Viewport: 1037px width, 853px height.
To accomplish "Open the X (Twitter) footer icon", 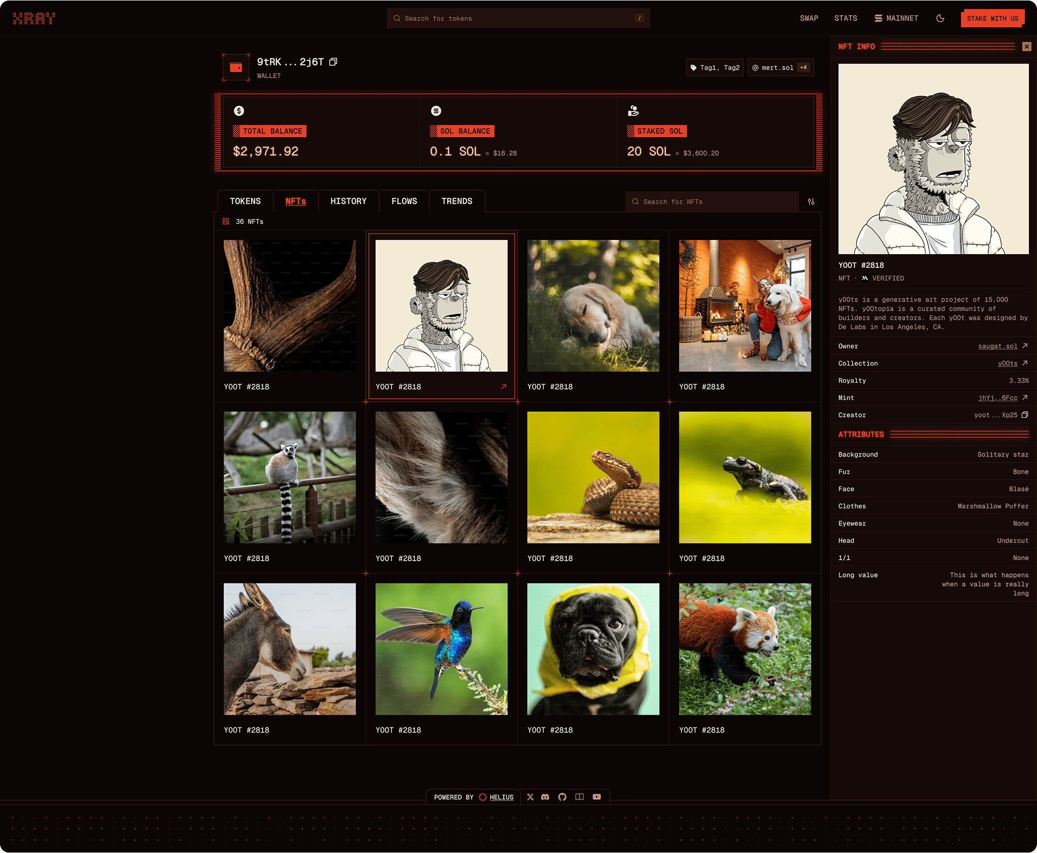I will tap(530, 797).
